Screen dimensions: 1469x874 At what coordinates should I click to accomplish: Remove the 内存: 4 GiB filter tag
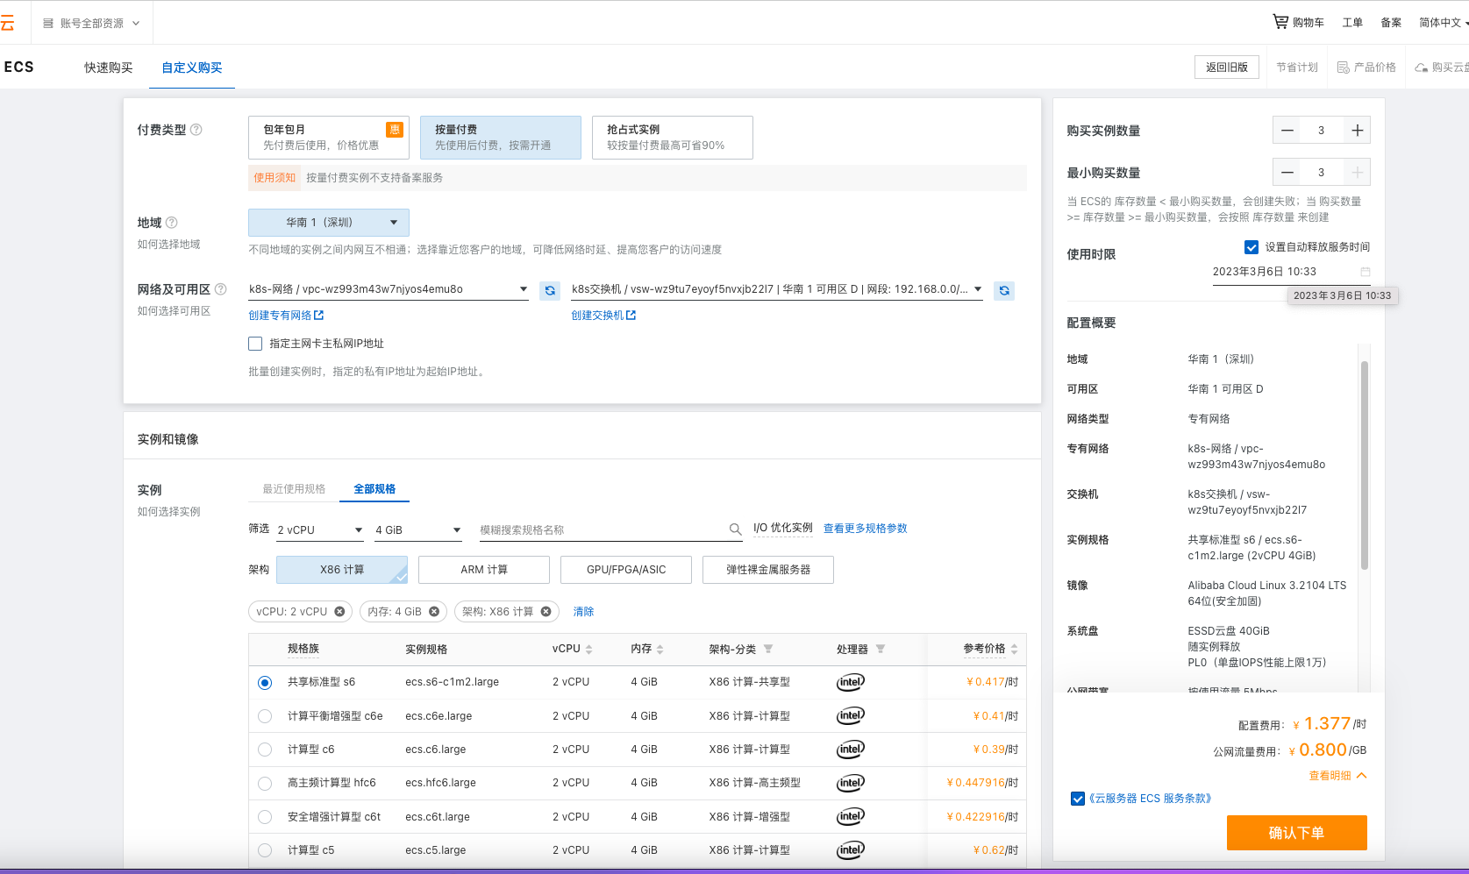[x=434, y=612]
